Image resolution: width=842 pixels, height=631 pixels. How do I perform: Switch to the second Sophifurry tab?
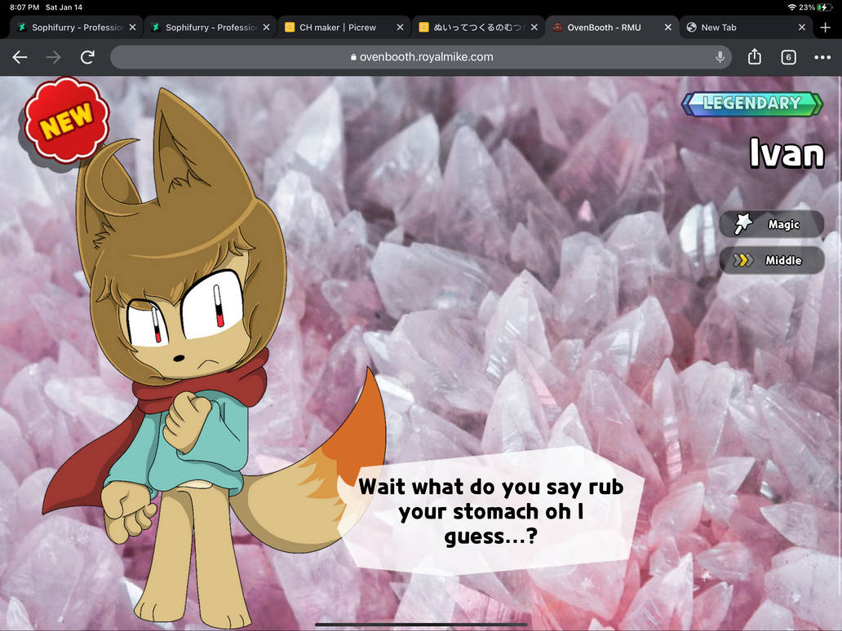(210, 28)
